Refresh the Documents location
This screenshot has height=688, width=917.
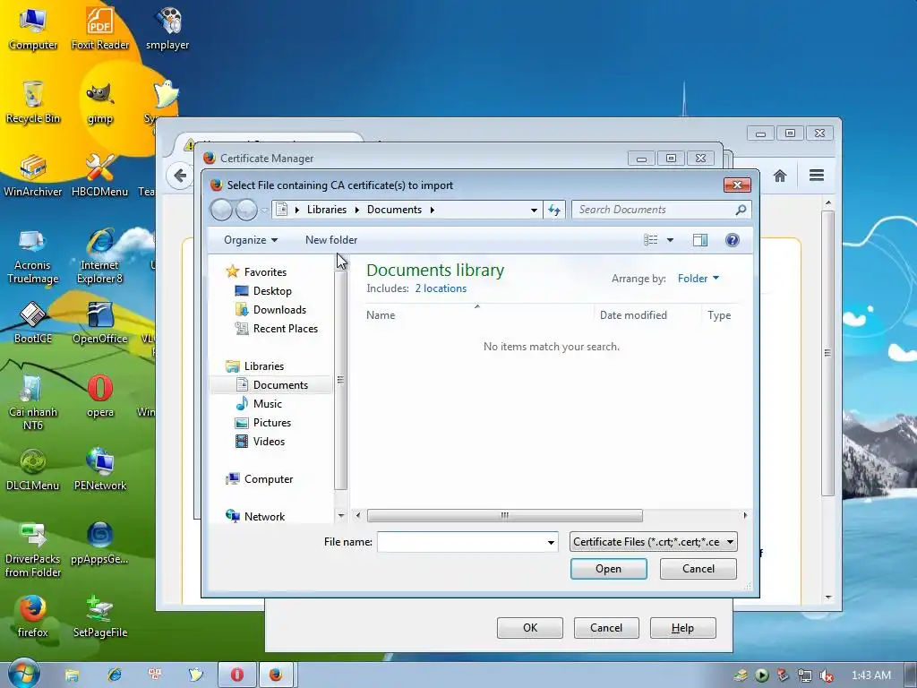coord(554,210)
